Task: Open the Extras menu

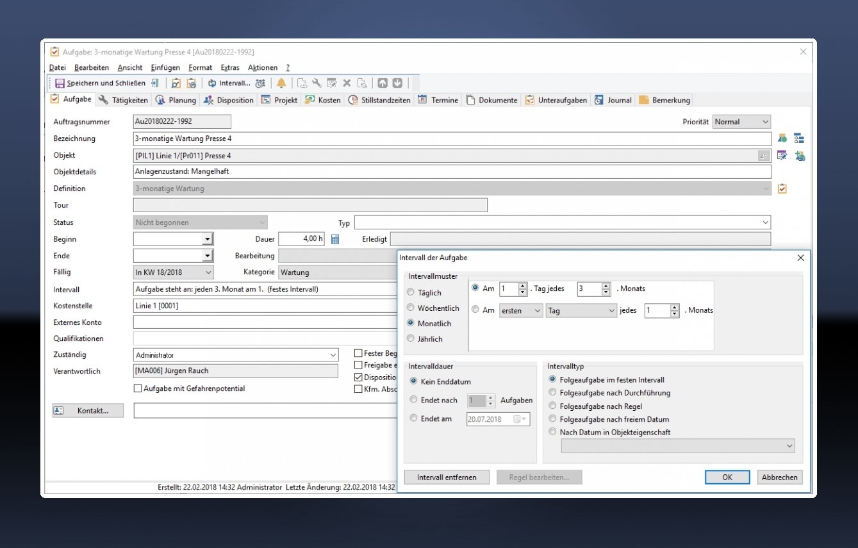Action: [229, 67]
